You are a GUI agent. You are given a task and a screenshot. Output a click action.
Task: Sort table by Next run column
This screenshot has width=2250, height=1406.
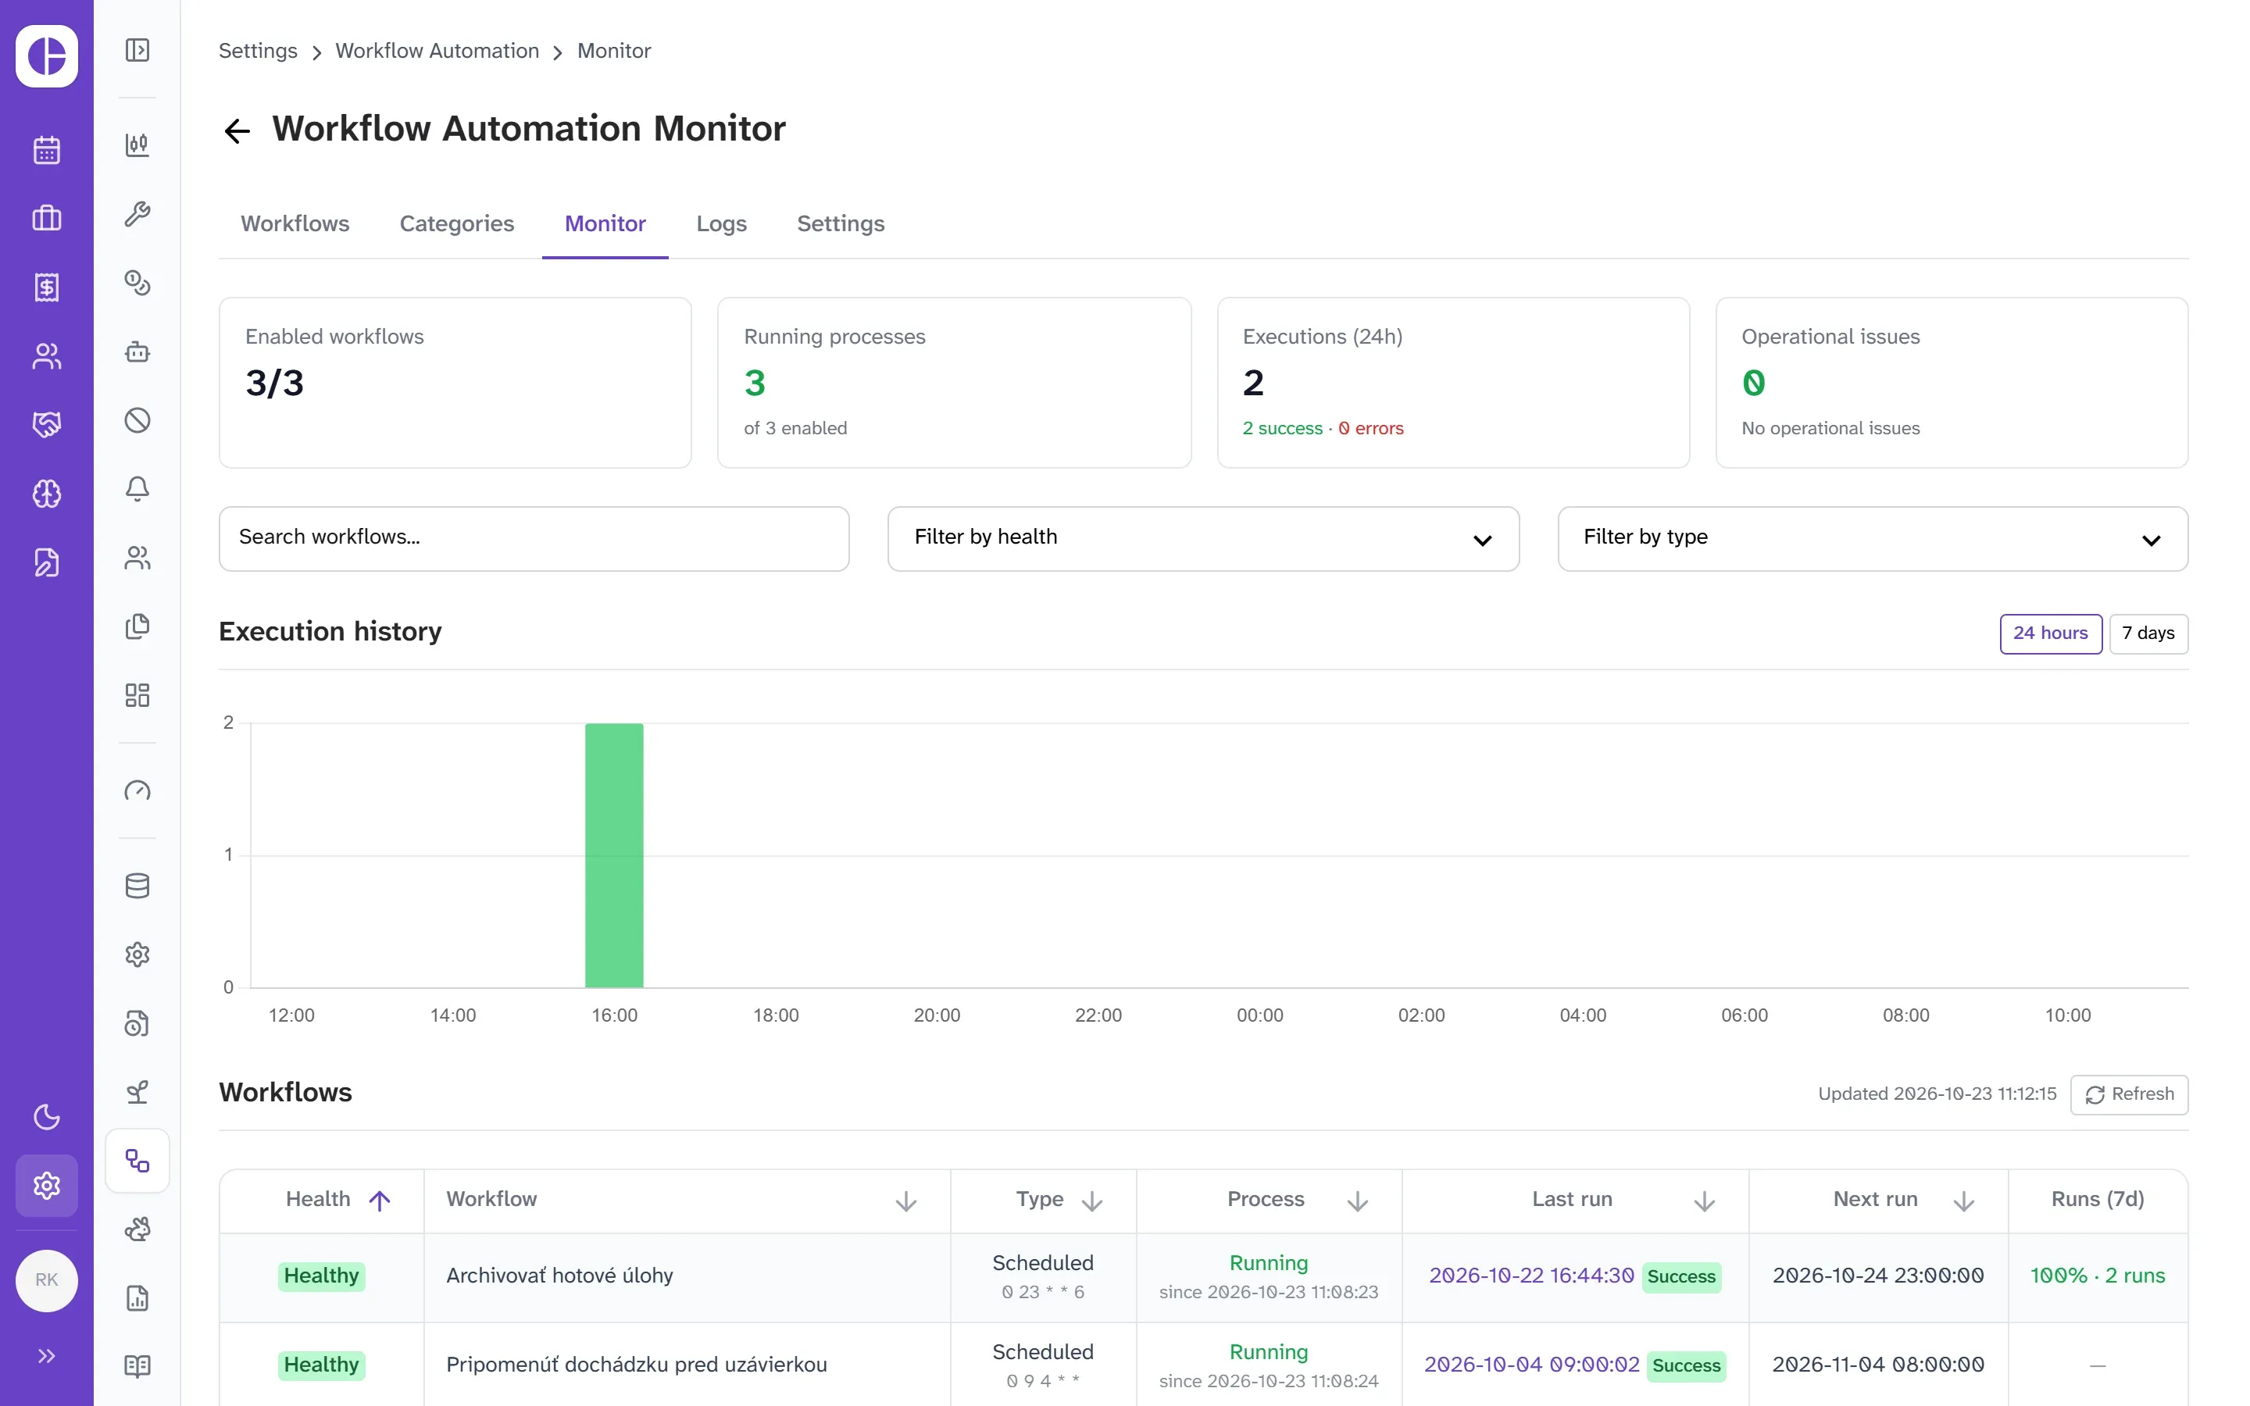pos(1962,1201)
